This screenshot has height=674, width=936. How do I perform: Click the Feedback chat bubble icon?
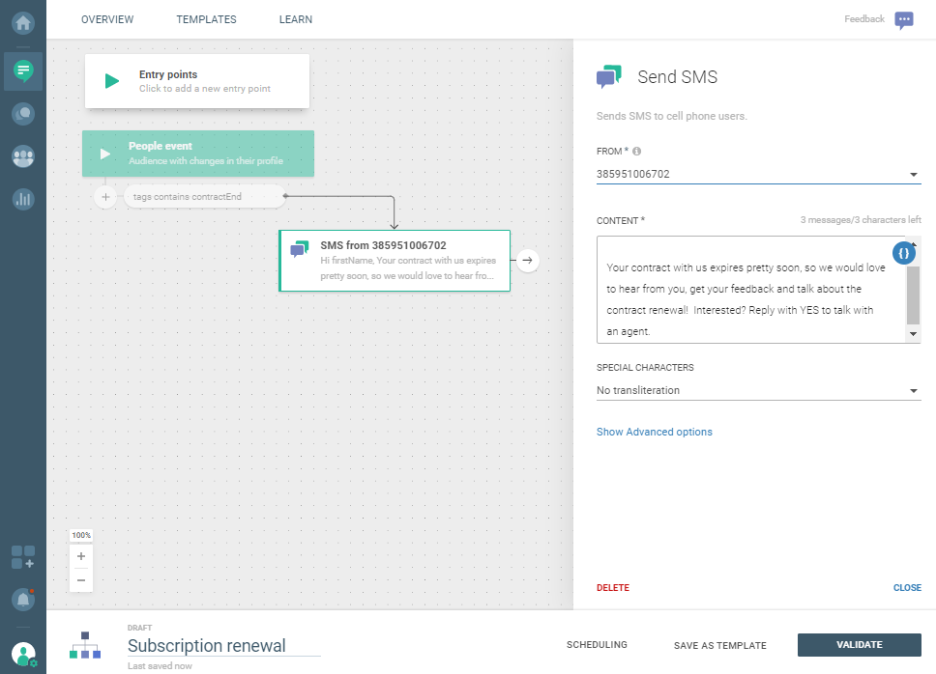tap(904, 20)
